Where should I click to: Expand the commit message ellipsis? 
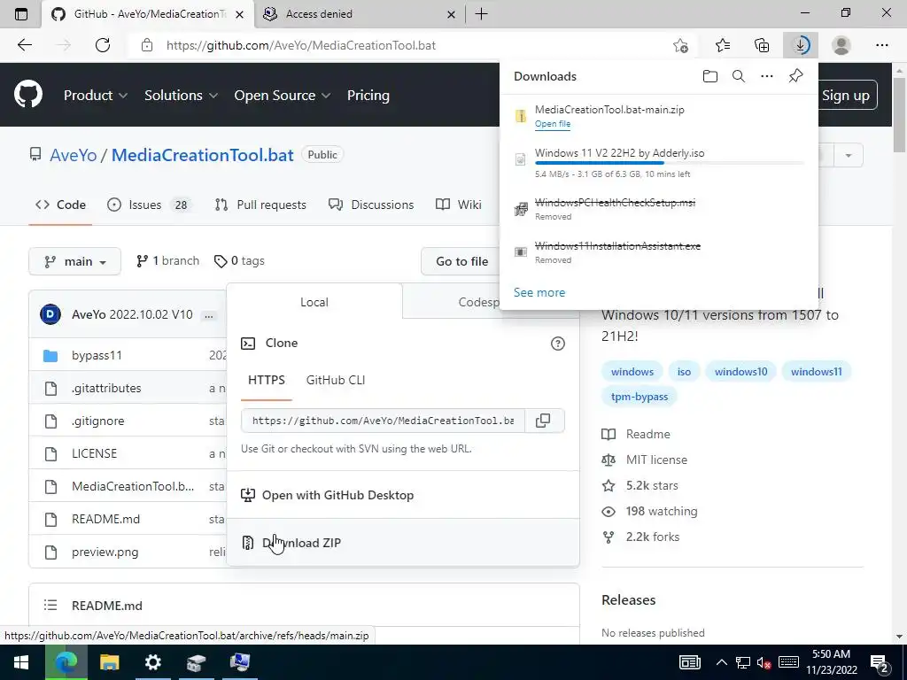point(209,316)
